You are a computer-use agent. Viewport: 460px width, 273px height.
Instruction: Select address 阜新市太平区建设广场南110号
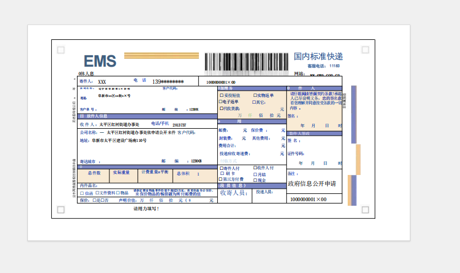tap(119, 141)
